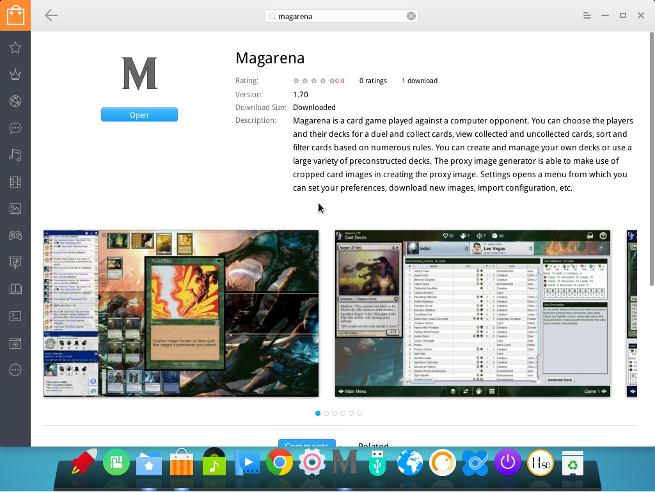Open the rocket Launcher in the dock
Screen dimensions: 655x492
[84, 463]
